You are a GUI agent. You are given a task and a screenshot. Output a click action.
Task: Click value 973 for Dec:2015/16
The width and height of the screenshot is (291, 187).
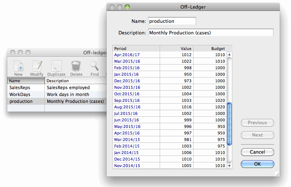click(x=176, y=81)
